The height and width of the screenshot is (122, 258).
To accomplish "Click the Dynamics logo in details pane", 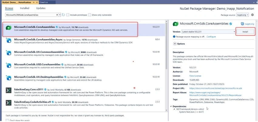I will point(175,24).
